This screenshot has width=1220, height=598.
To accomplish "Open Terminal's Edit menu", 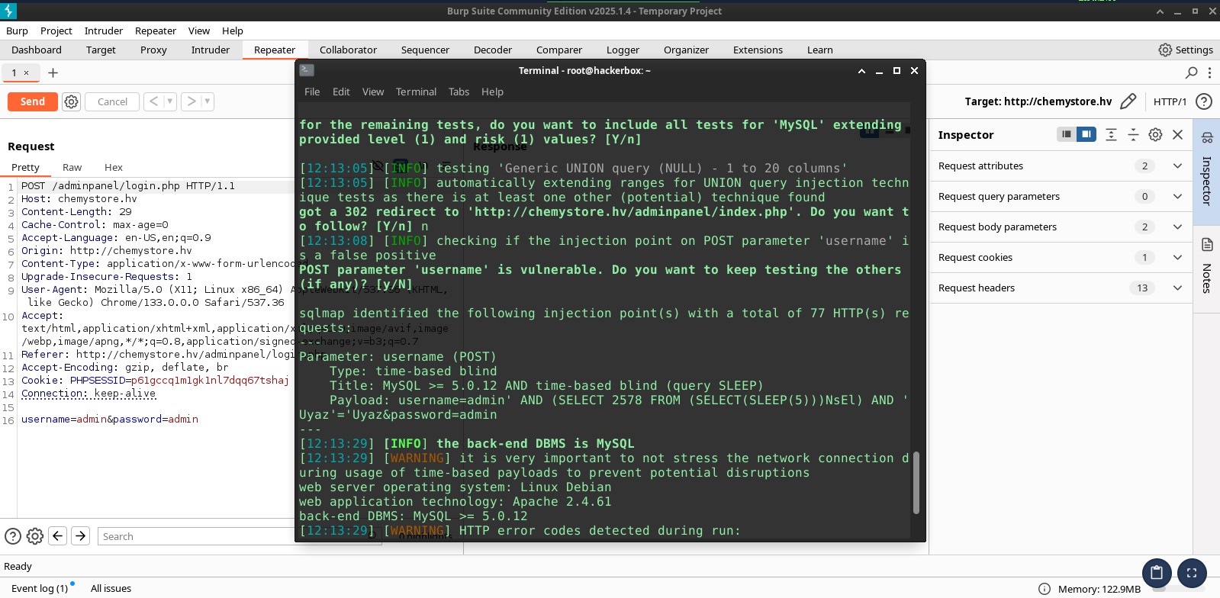I will coord(341,92).
